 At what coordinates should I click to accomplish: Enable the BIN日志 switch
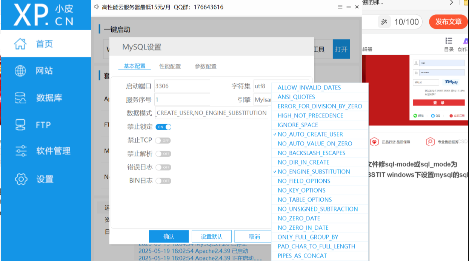(163, 181)
